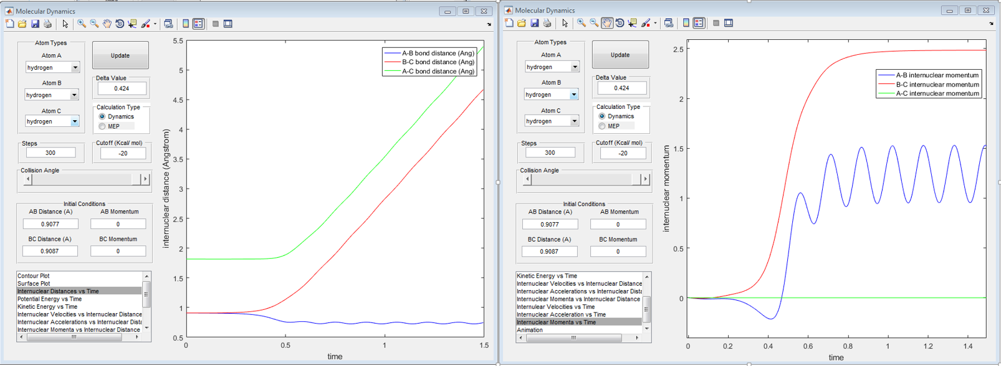
Task: Select MEP calculation type in left window
Action: click(x=103, y=126)
